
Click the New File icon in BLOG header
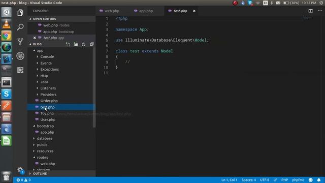[68, 44]
